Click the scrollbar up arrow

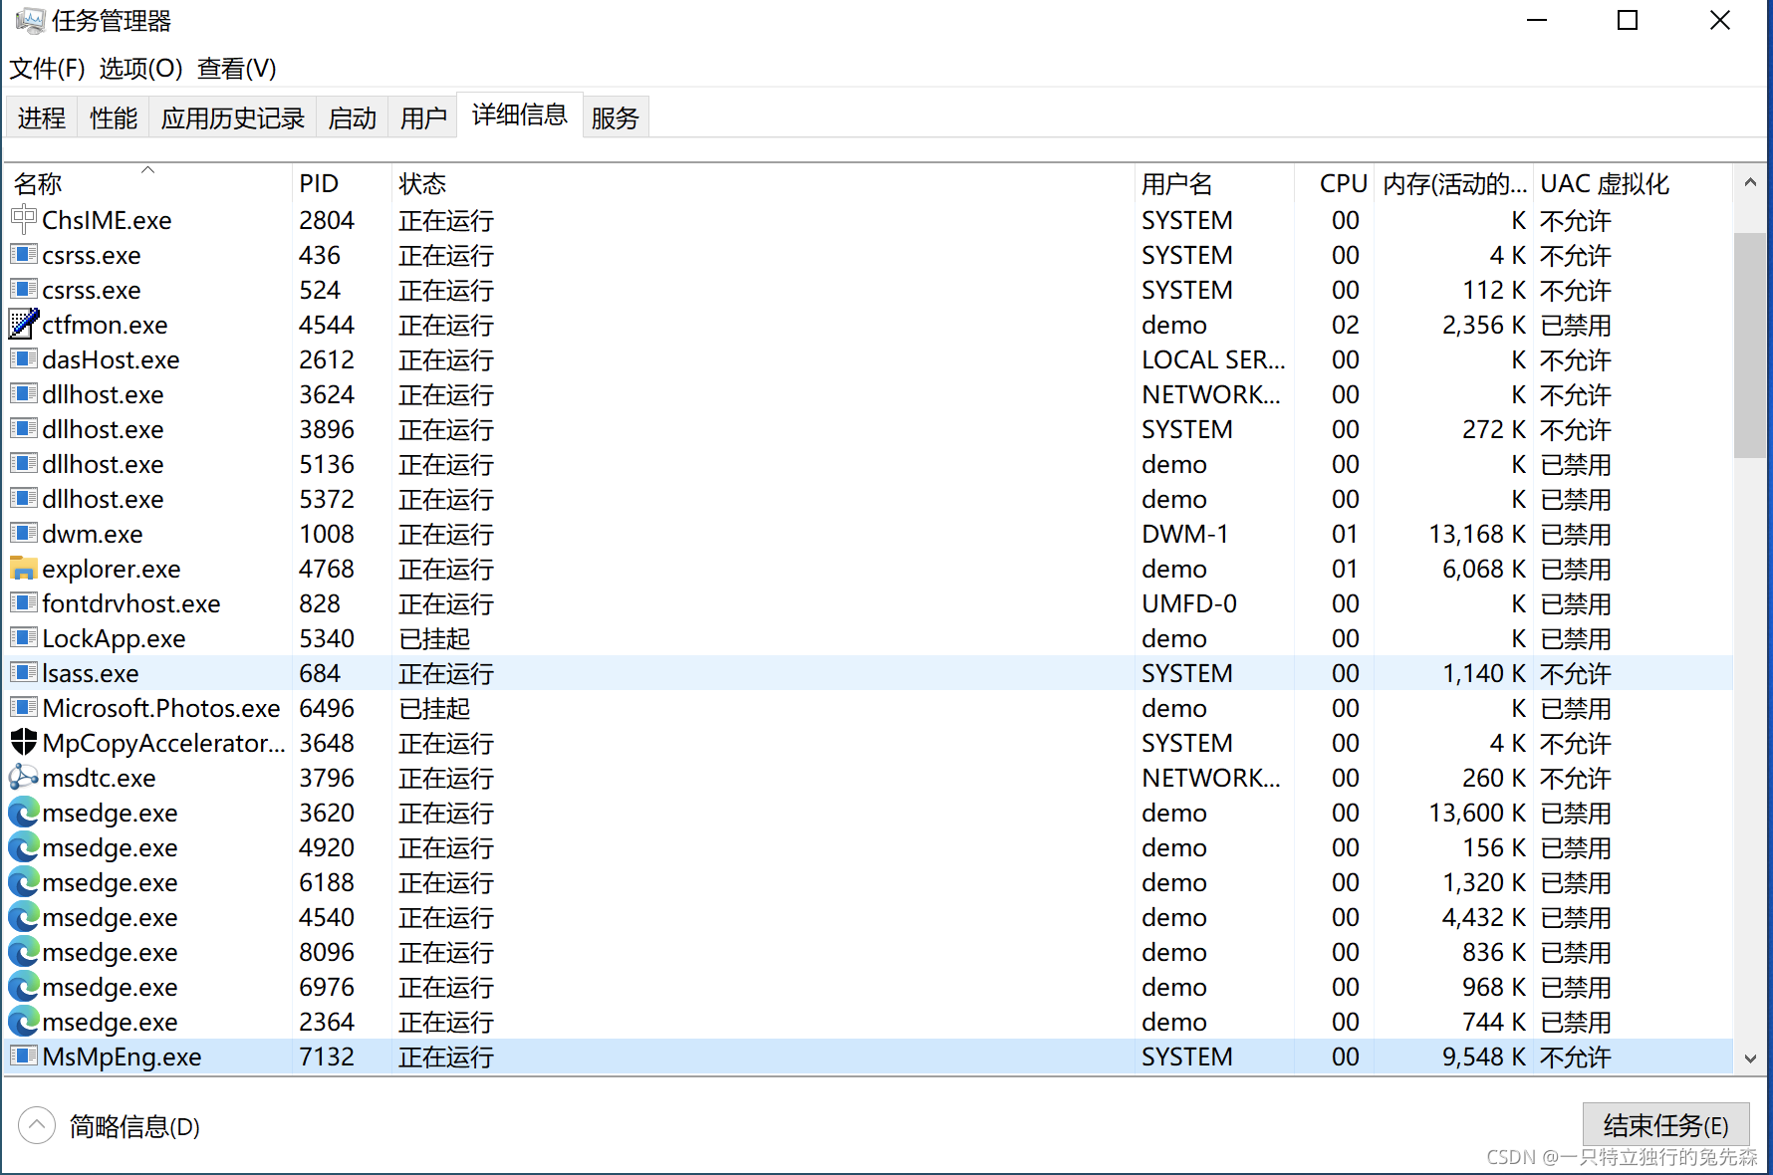click(1750, 182)
